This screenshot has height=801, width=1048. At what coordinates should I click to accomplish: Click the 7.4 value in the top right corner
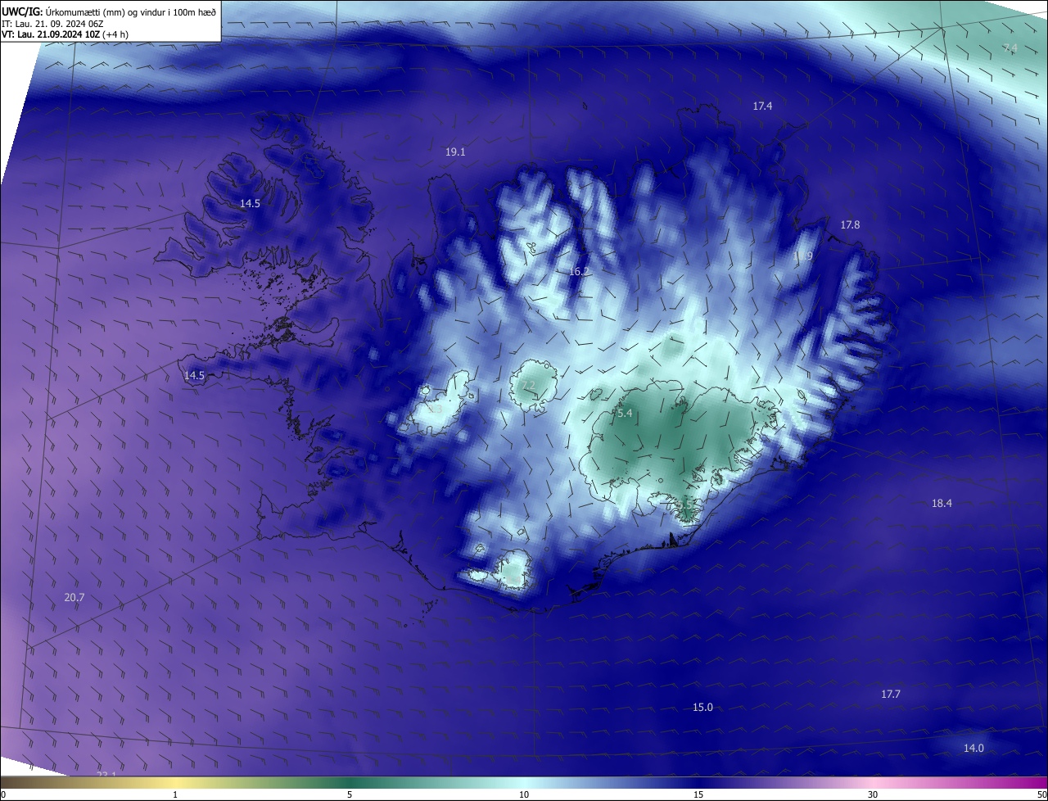[x=1010, y=48]
